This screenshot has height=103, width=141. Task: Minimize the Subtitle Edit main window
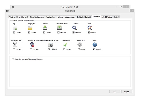117,7
